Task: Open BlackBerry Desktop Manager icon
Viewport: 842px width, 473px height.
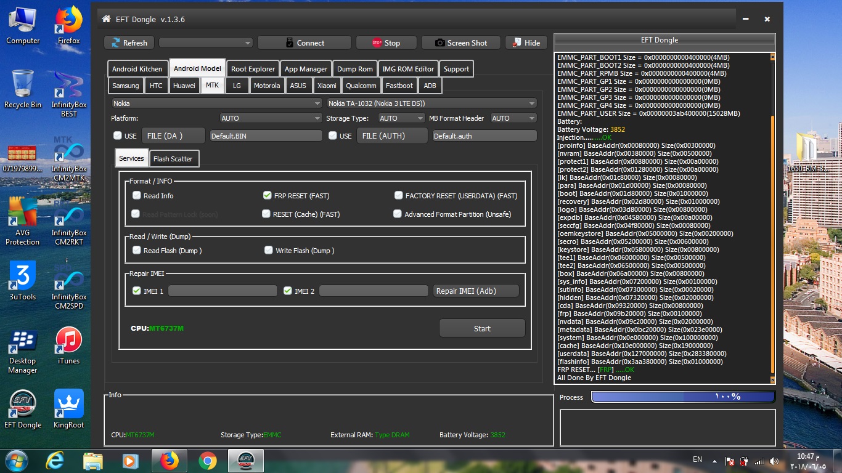Action: (23, 351)
